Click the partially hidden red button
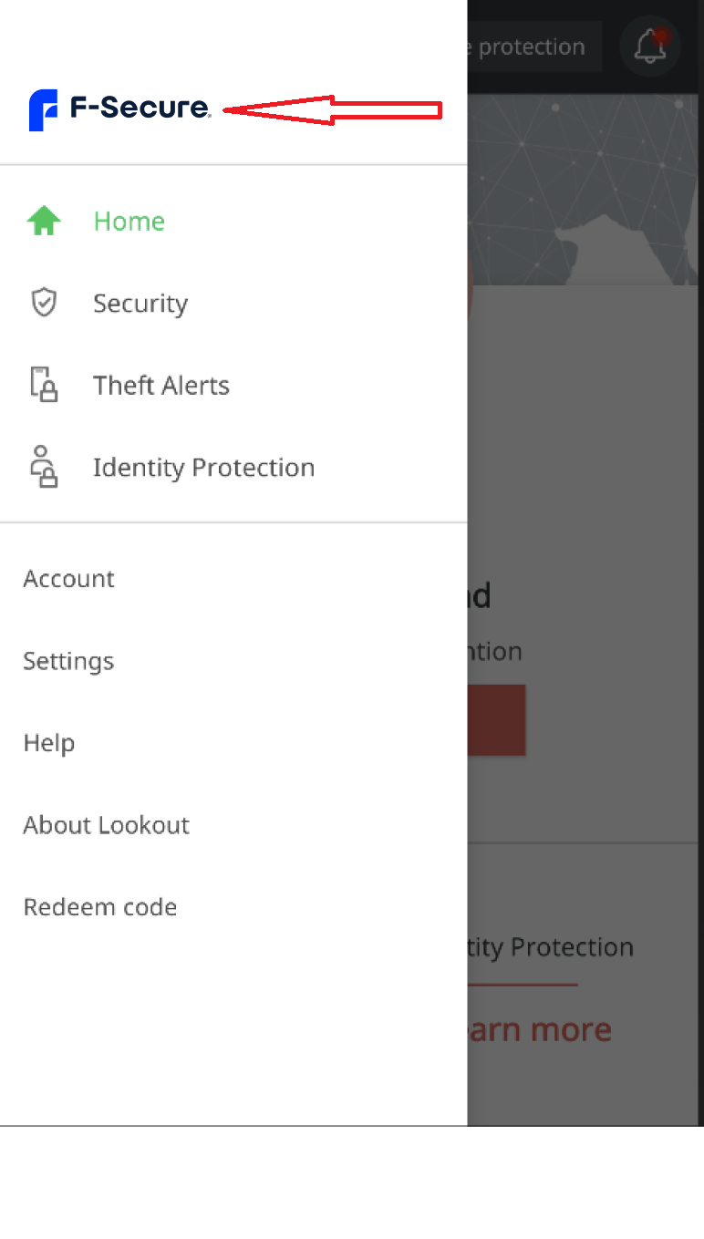704x1239 pixels. coord(496,719)
